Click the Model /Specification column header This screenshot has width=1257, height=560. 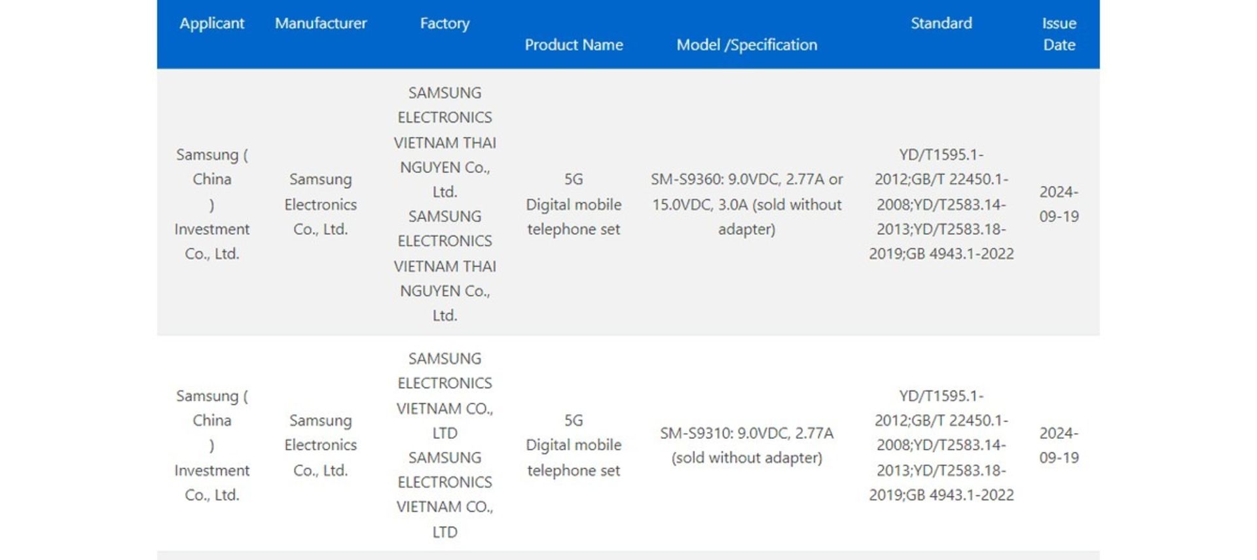[746, 44]
